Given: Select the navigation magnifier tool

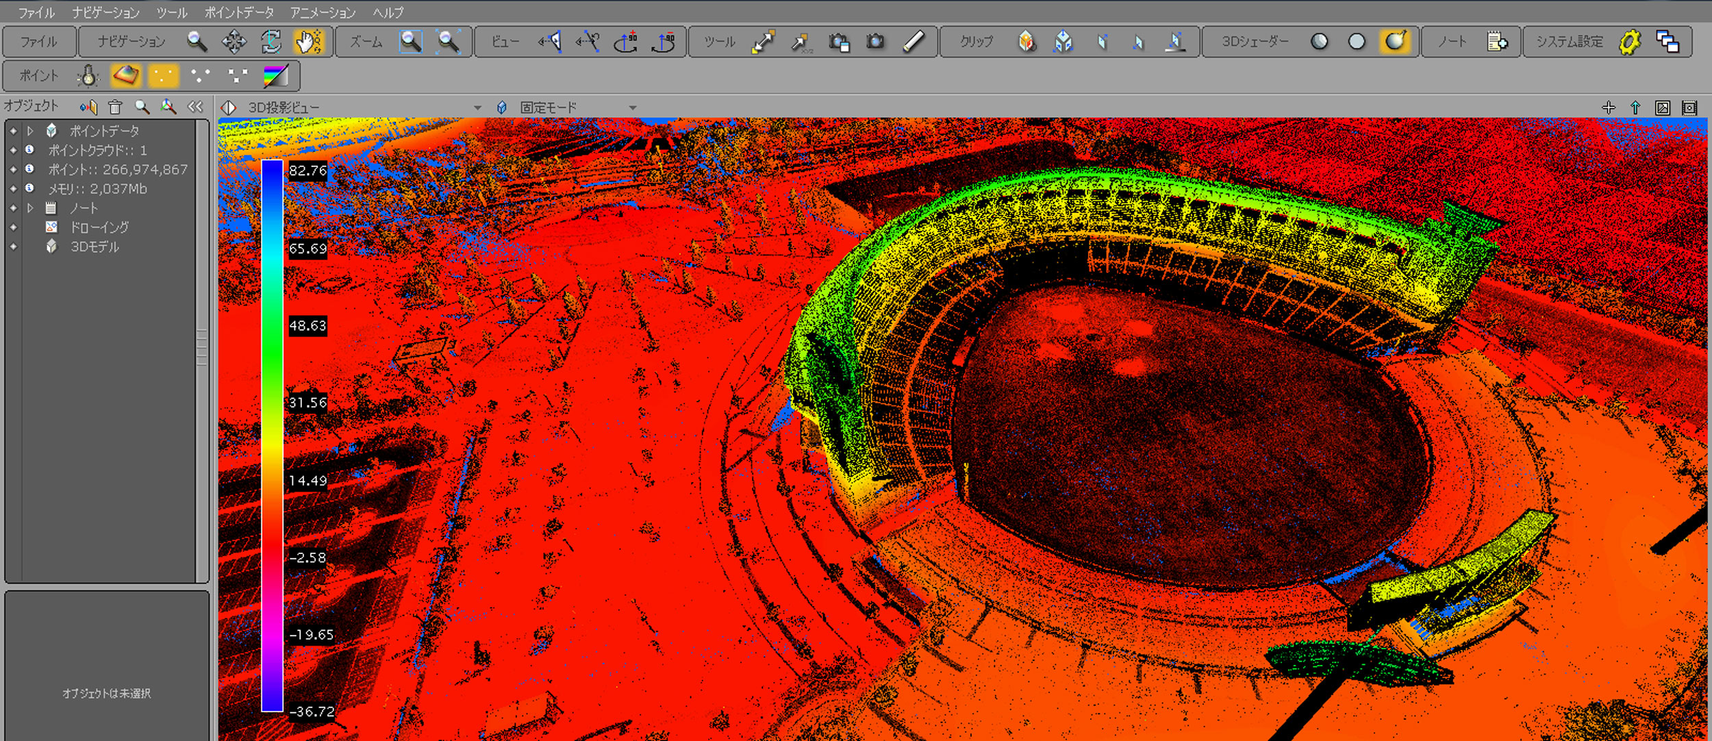Looking at the screenshot, I should (x=197, y=42).
